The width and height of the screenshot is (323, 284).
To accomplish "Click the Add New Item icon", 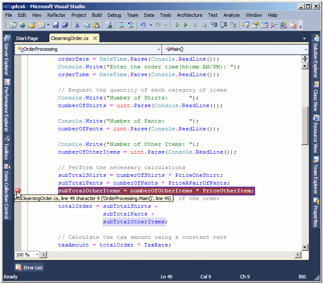I will [x=41, y=25].
